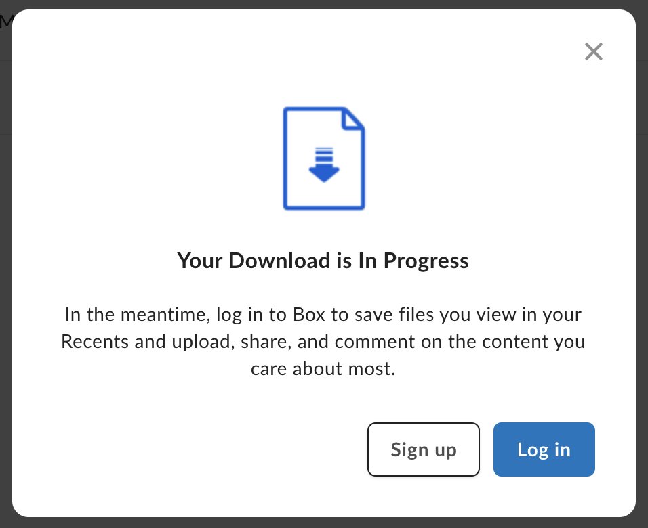
Task: Click the "Your Download is In Progress" heading
Action: click(323, 261)
